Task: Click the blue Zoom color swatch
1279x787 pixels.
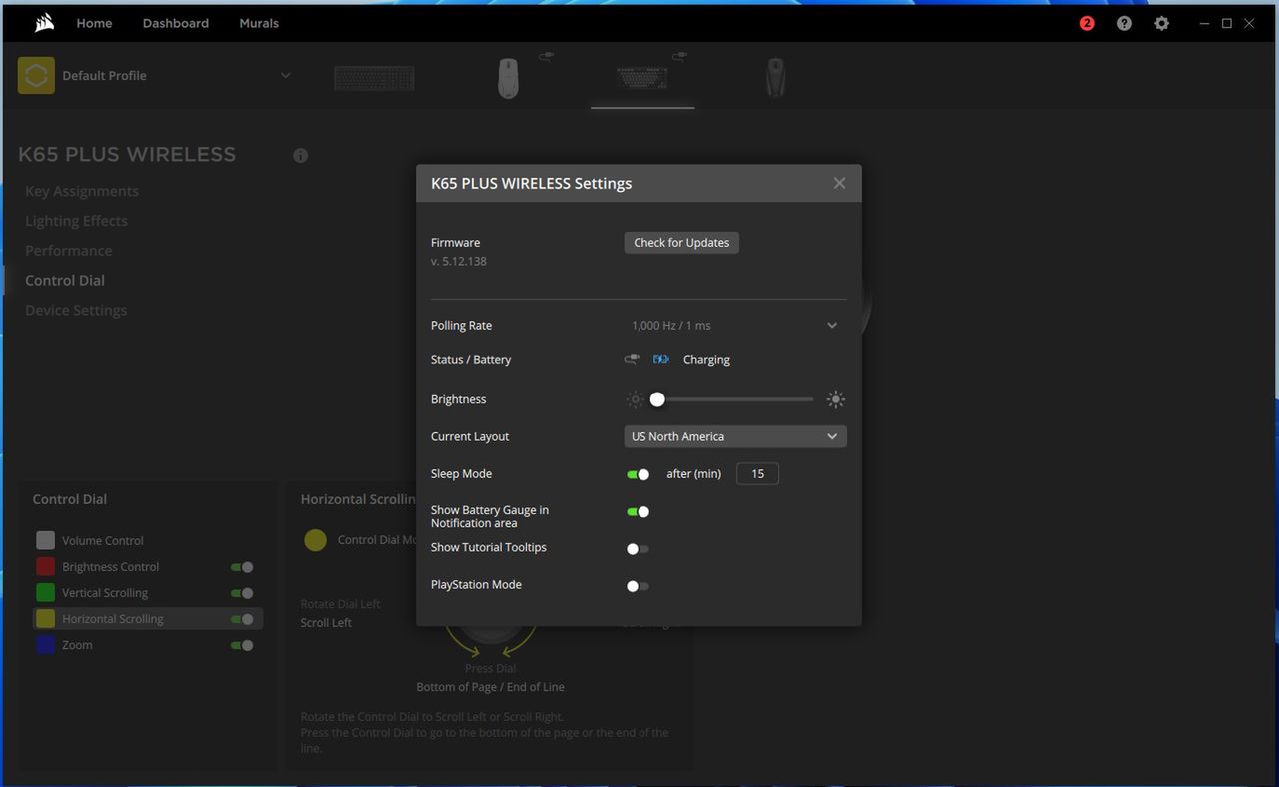Action: (x=45, y=644)
